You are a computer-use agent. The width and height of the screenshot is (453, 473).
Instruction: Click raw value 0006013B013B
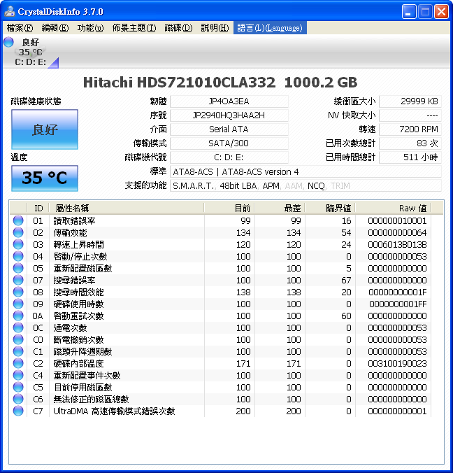[x=397, y=245]
